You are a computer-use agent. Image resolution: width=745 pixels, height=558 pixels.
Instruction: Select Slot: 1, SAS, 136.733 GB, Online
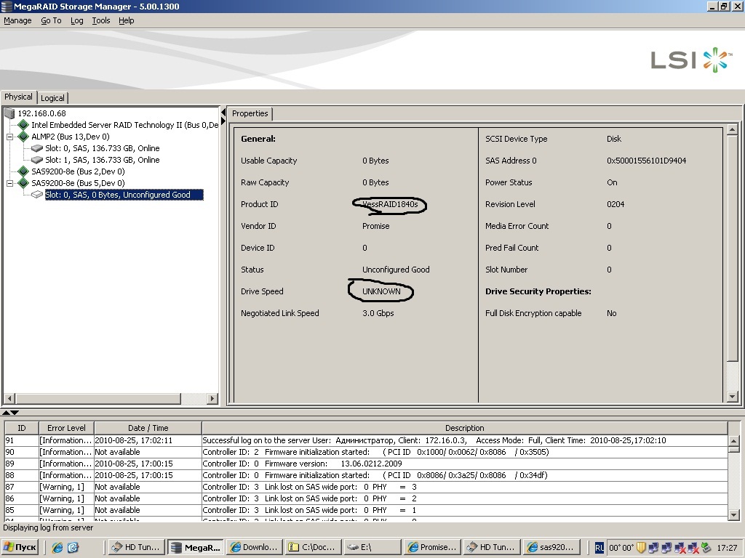tap(102, 160)
